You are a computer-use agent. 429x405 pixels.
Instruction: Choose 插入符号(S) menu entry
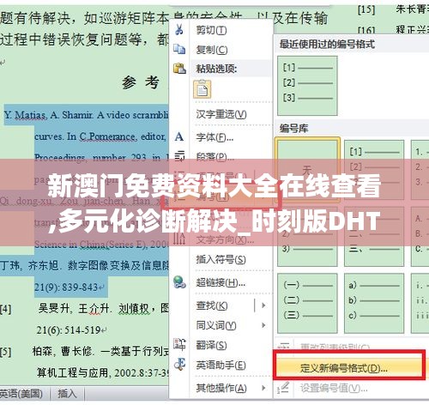tap(221, 259)
